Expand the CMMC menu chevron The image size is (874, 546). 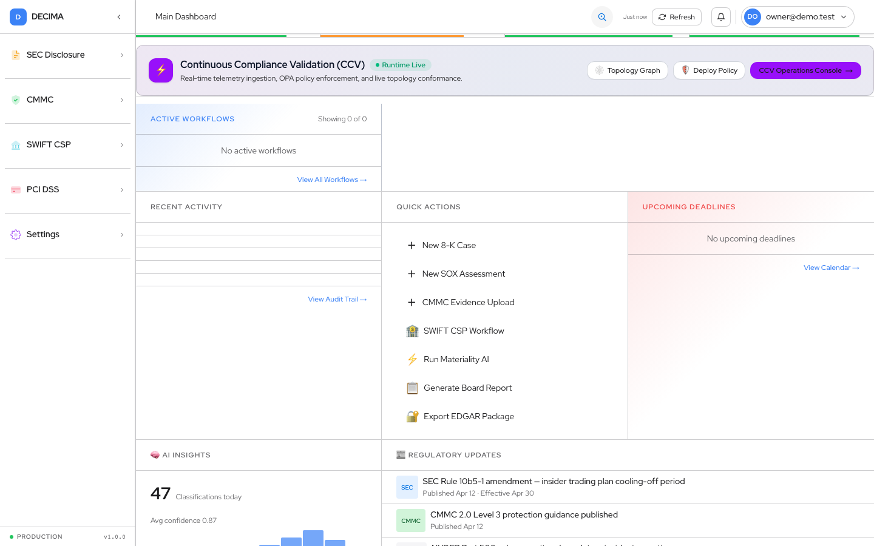click(x=122, y=100)
